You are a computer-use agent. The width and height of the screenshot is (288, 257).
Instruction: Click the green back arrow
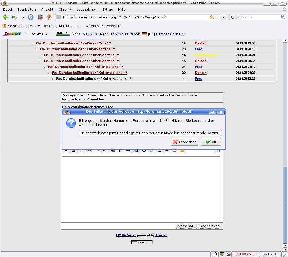click(5, 17)
